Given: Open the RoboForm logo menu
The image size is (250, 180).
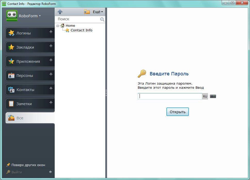Looking at the screenshot, I should click(x=30, y=16).
